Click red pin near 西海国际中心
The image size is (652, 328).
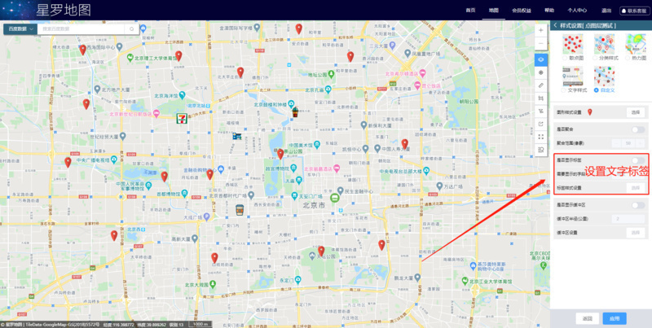(83, 50)
